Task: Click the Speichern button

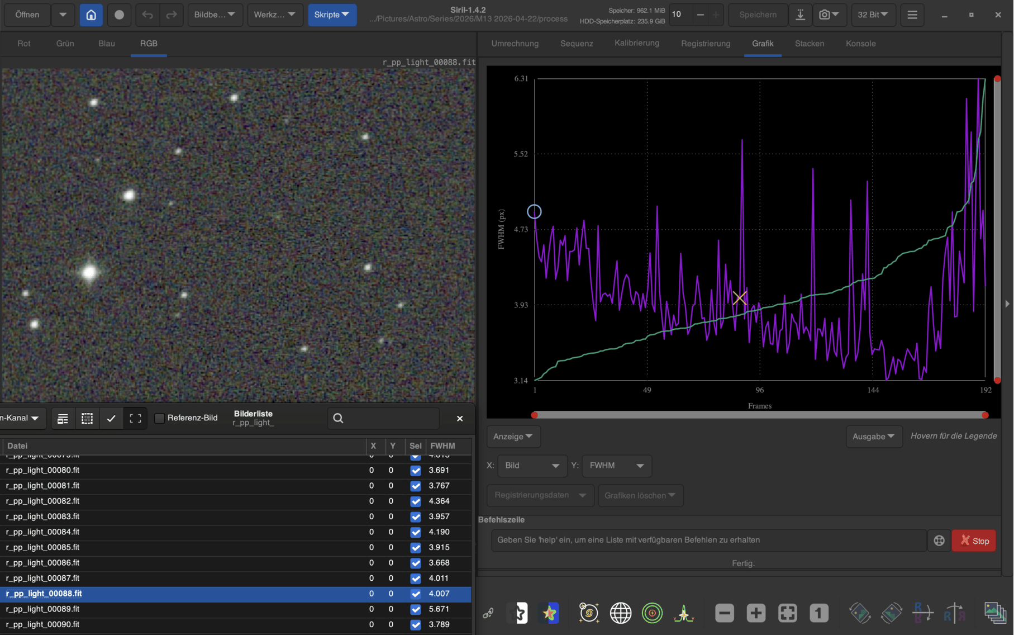Action: pos(758,15)
